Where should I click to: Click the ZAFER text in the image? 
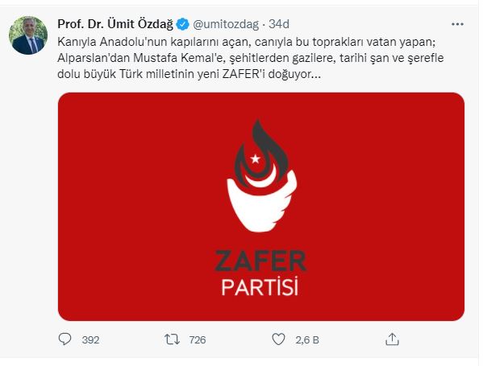pos(260,261)
